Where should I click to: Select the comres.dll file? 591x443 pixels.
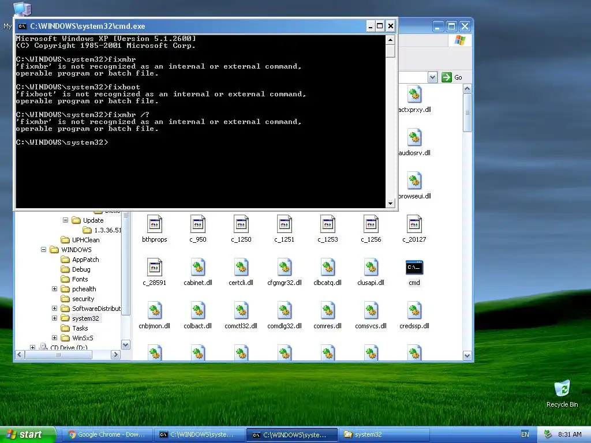tap(328, 315)
